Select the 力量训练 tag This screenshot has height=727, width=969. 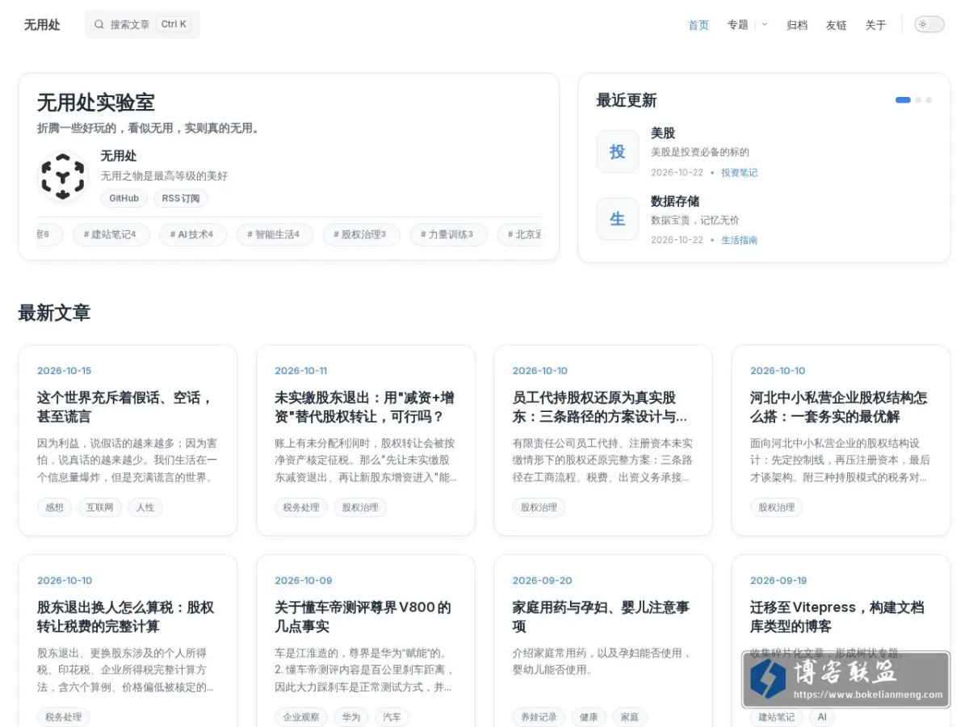448,235
